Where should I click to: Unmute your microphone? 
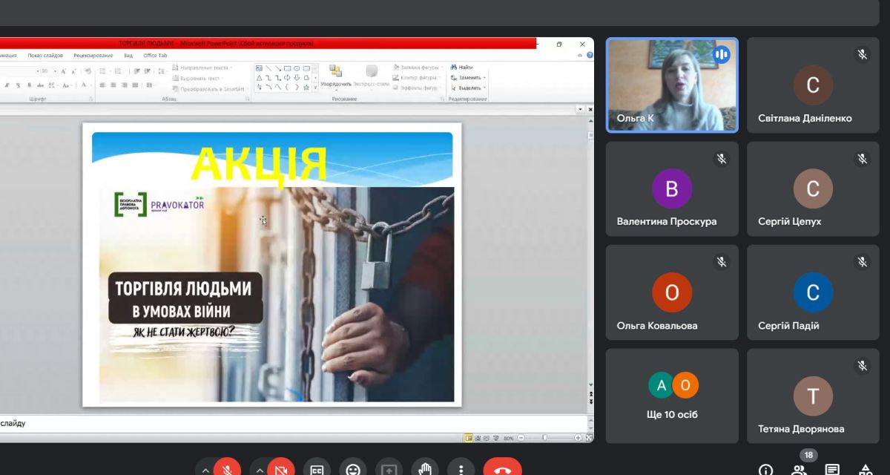click(x=227, y=469)
